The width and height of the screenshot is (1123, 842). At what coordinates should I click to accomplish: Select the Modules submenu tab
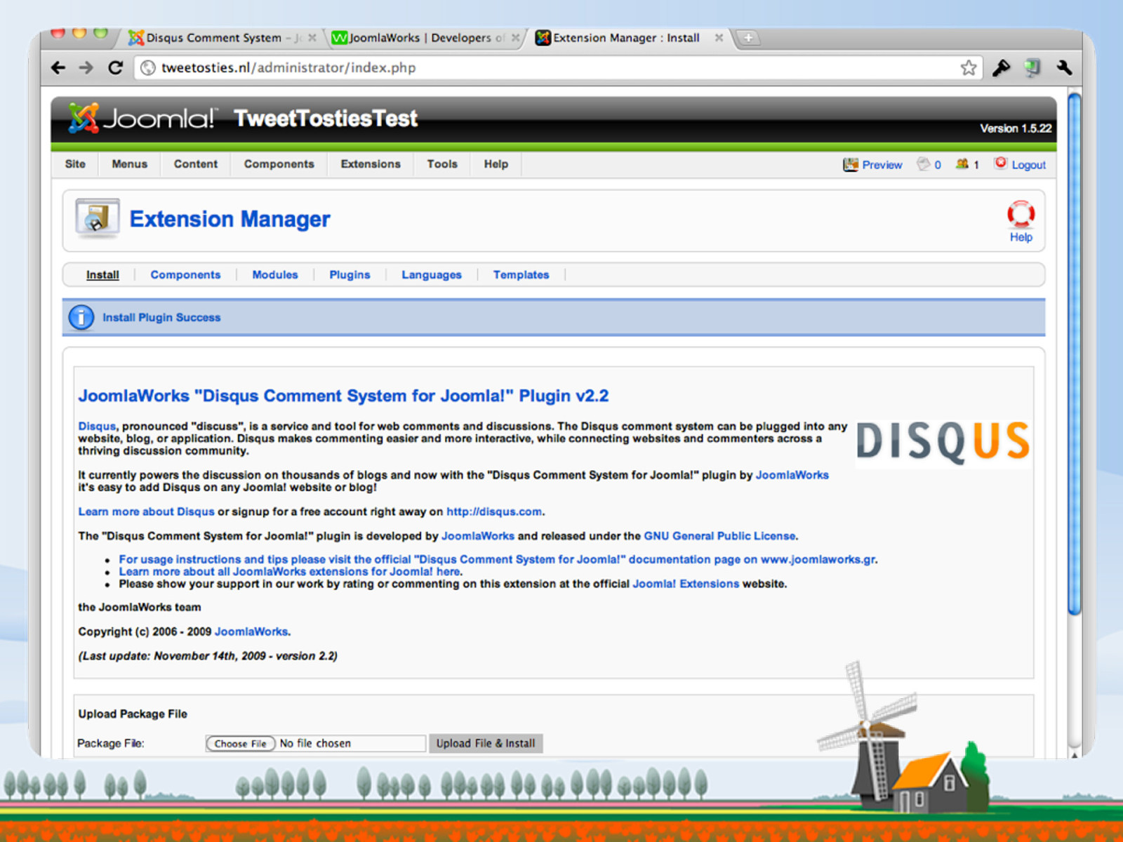click(x=275, y=275)
